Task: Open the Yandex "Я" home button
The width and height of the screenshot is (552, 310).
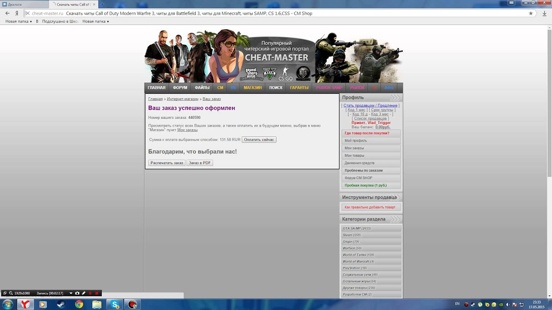Action: 16,13
